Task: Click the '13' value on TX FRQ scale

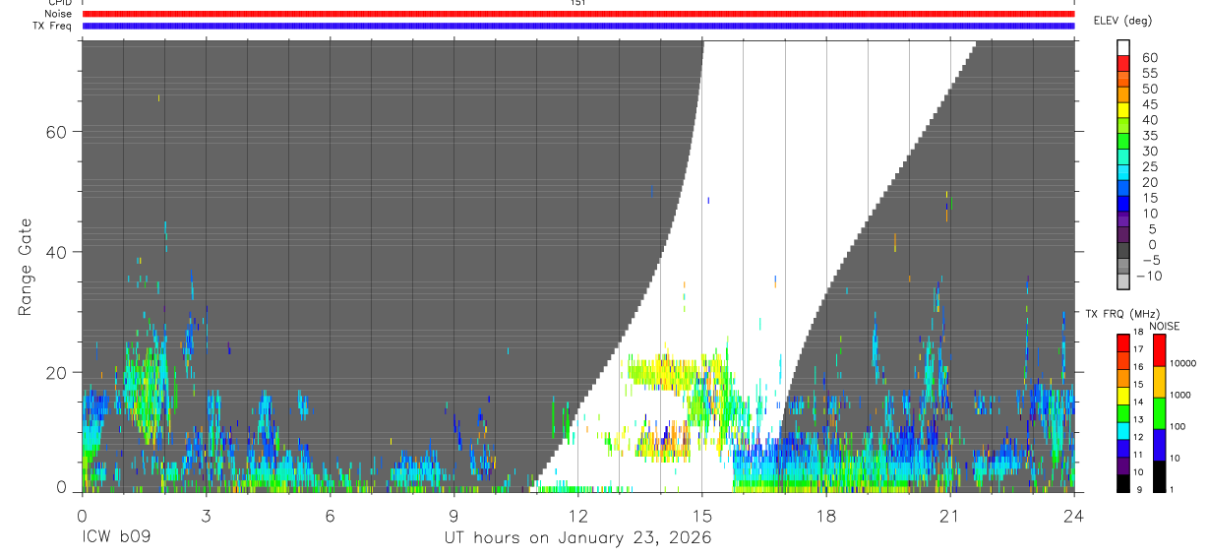Action: 1139,419
